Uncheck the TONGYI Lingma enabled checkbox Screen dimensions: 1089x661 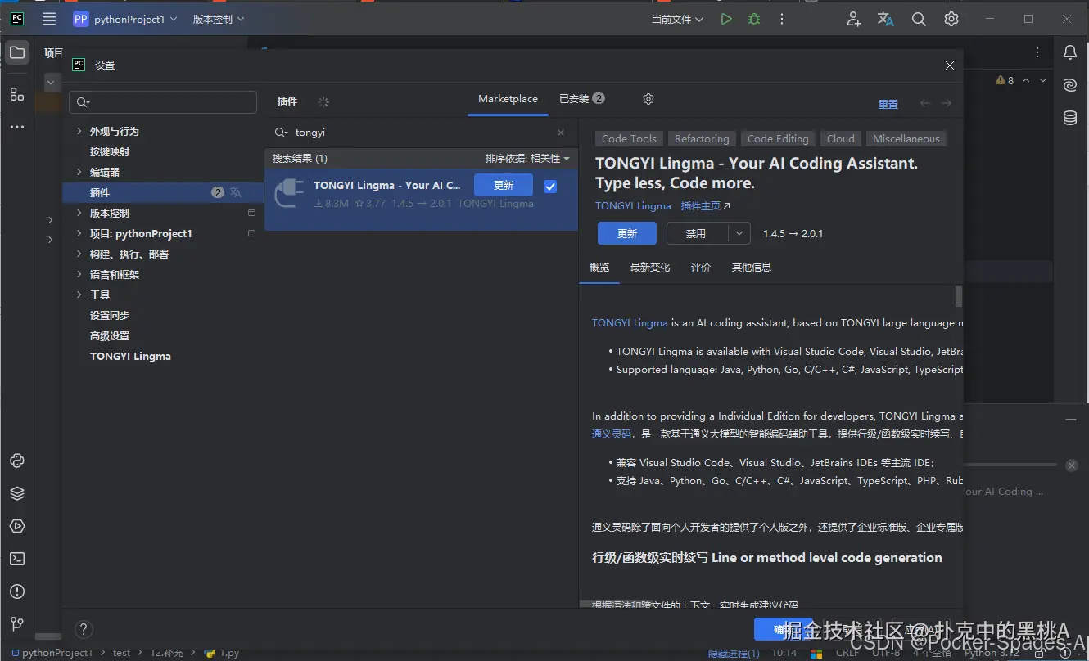[x=550, y=186]
